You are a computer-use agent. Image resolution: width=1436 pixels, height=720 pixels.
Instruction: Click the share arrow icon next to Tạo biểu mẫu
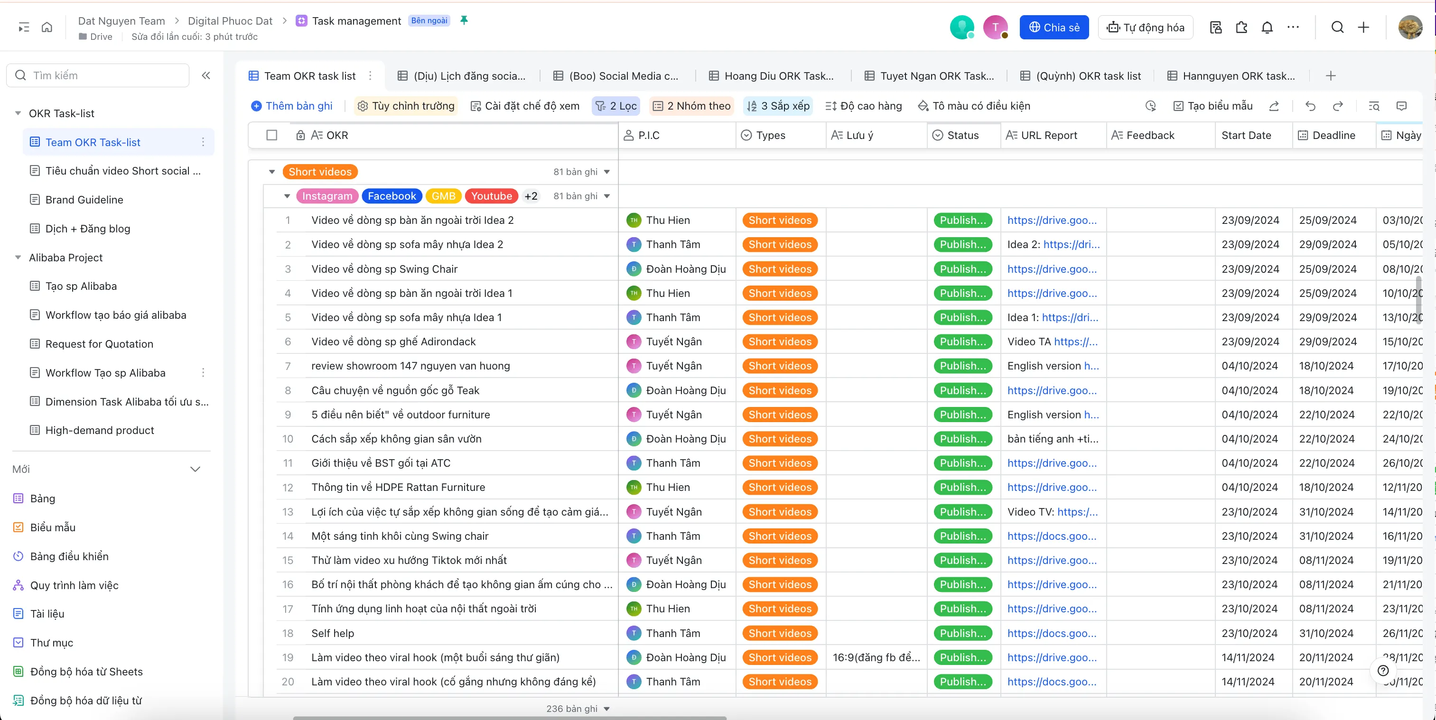click(x=1274, y=106)
